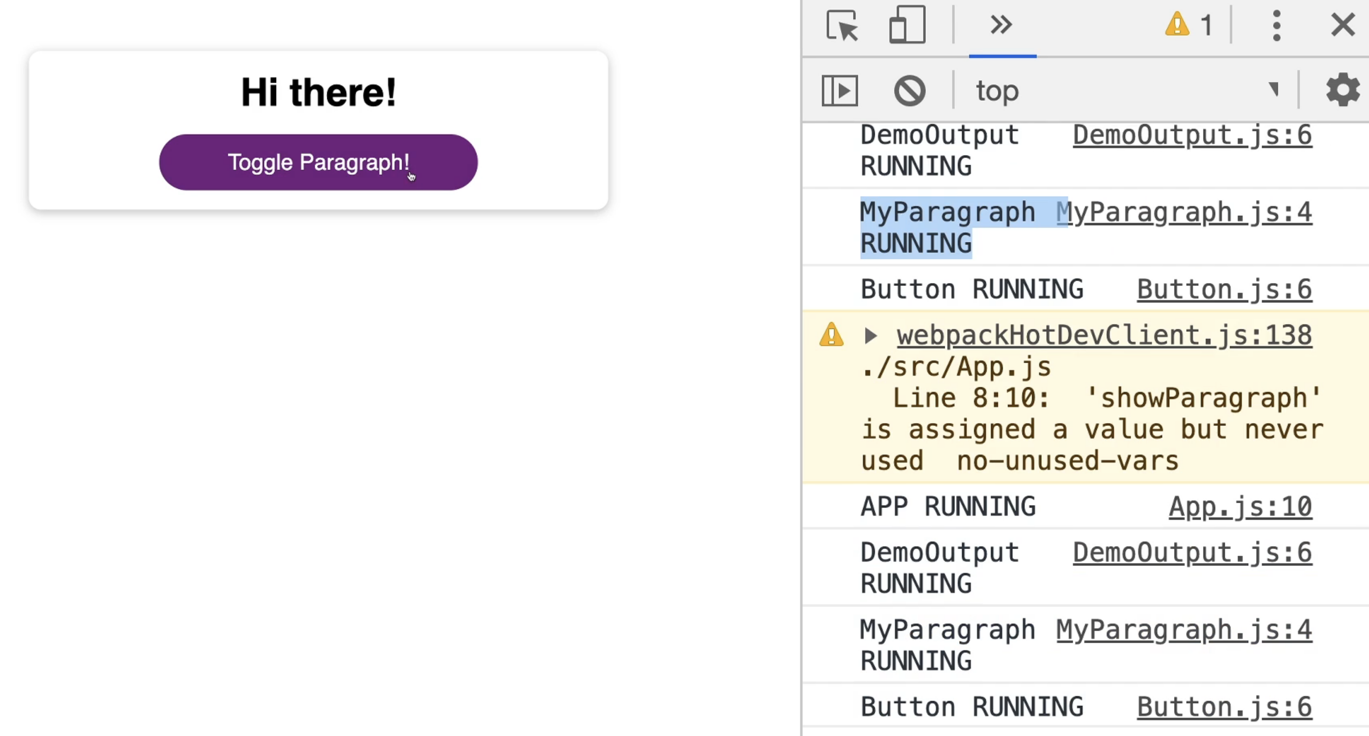Screen dimensions: 1369x736
Task: Open the bottom Button.js:6 source link
Action: click(1224, 707)
